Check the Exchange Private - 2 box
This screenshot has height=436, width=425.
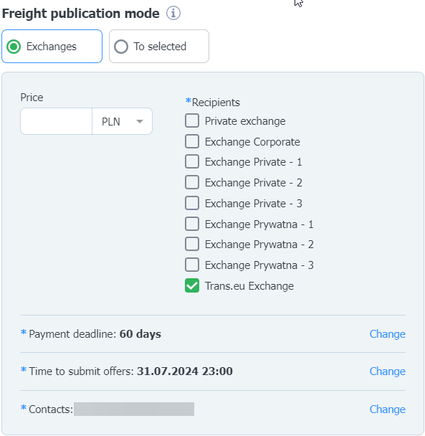[192, 182]
